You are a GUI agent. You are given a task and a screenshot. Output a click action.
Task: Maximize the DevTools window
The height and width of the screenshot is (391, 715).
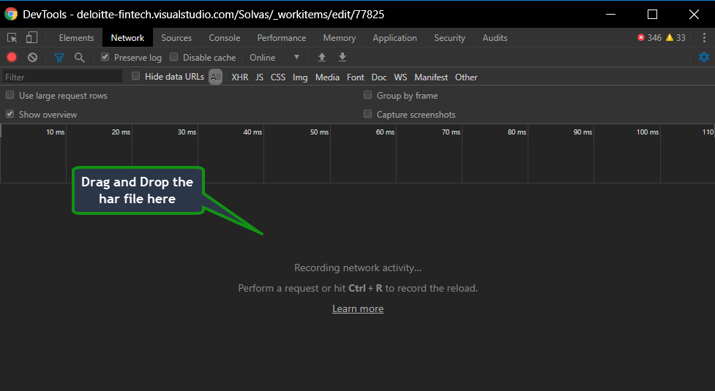point(653,14)
